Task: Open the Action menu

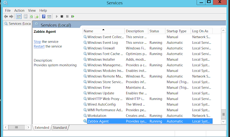Action: [x=19, y=10]
